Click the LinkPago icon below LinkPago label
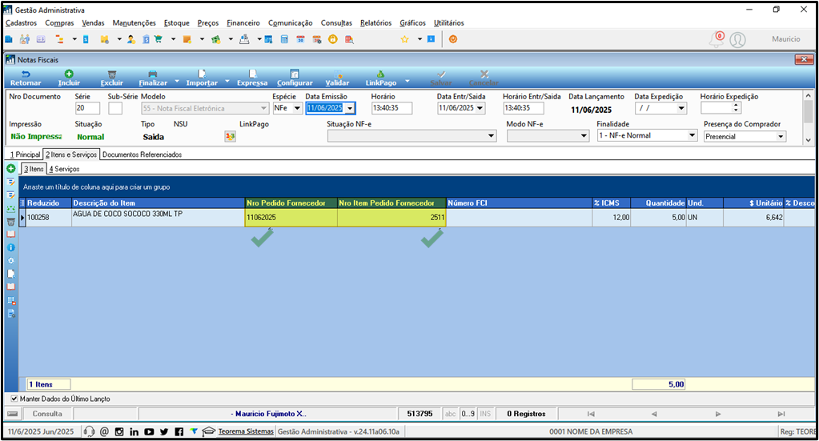Viewport: 819px width, 441px height. (x=230, y=136)
